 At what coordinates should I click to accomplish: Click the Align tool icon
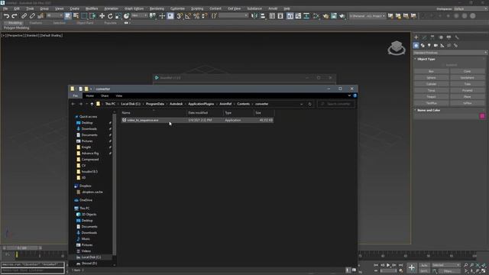click(x=263, y=16)
